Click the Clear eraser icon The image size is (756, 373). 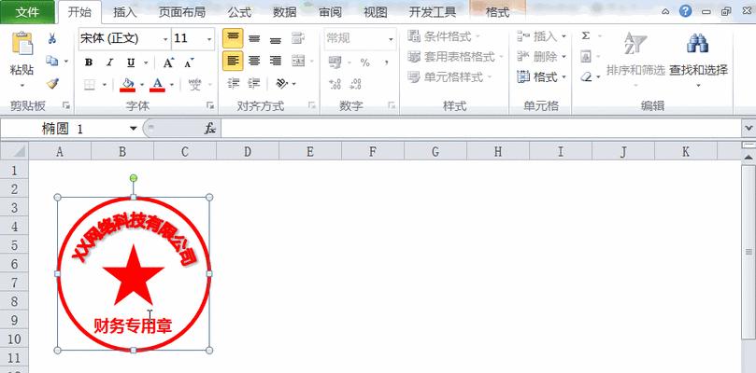coord(586,77)
